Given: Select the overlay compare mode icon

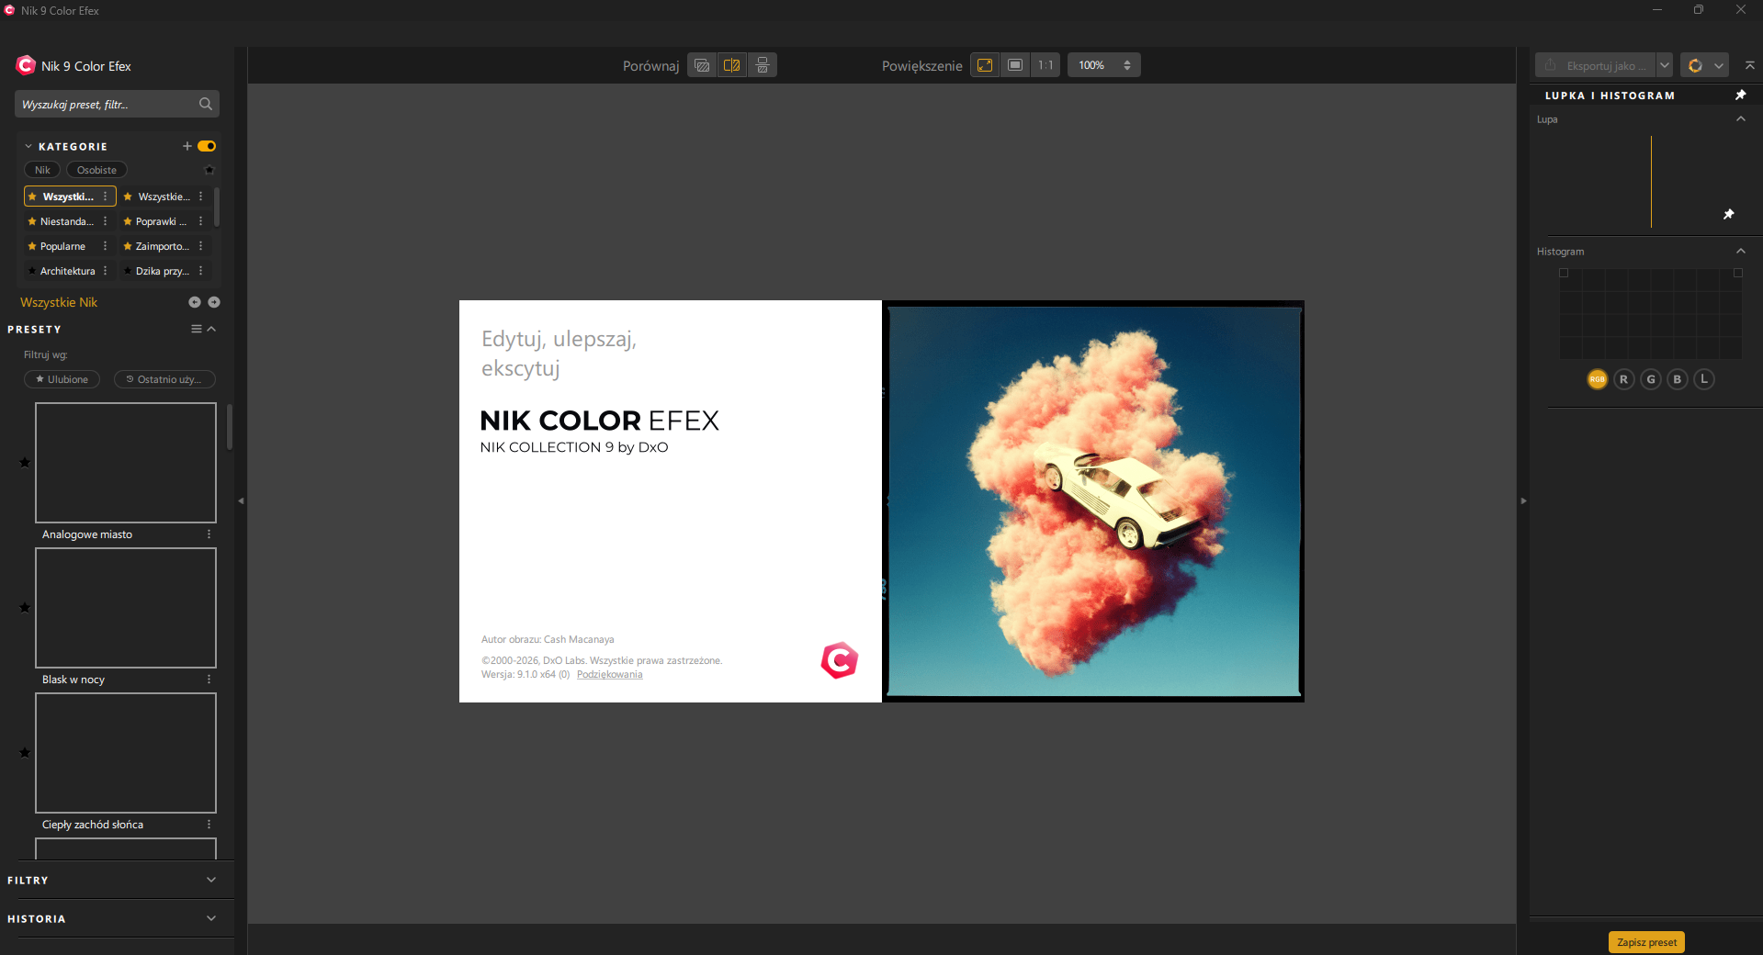Looking at the screenshot, I should pos(702,65).
